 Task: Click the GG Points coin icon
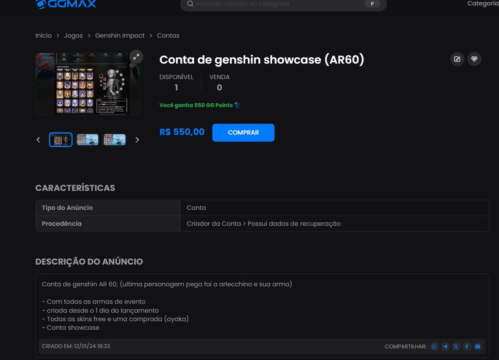pyautogui.click(x=237, y=105)
